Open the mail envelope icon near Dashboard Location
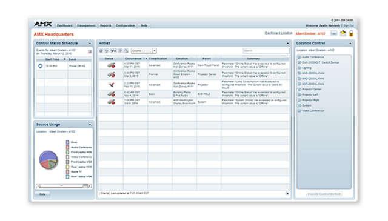 pyautogui.click(x=343, y=33)
